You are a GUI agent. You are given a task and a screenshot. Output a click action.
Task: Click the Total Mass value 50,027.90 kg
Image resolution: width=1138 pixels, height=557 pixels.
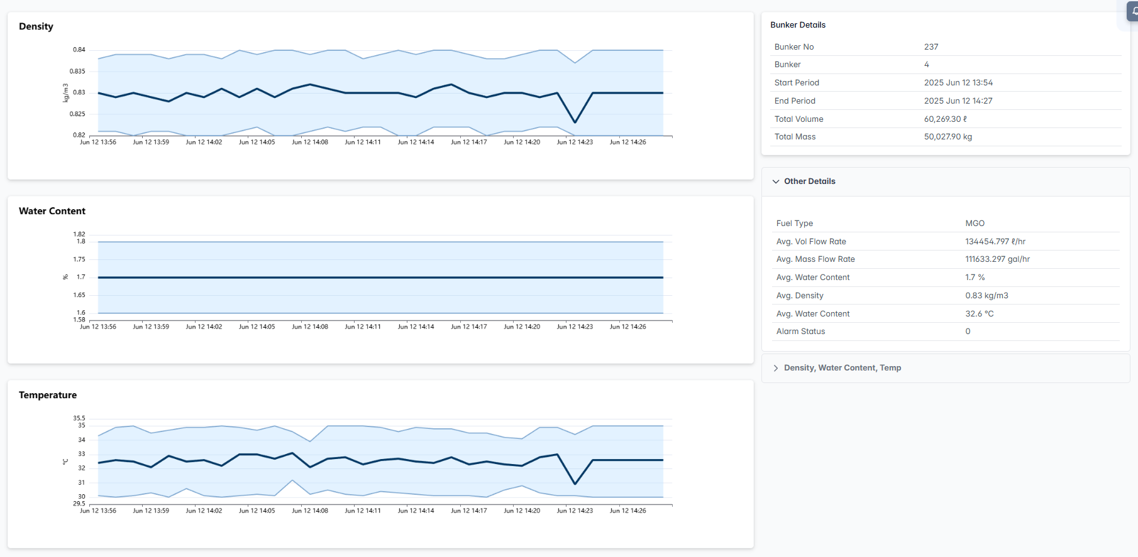point(947,137)
